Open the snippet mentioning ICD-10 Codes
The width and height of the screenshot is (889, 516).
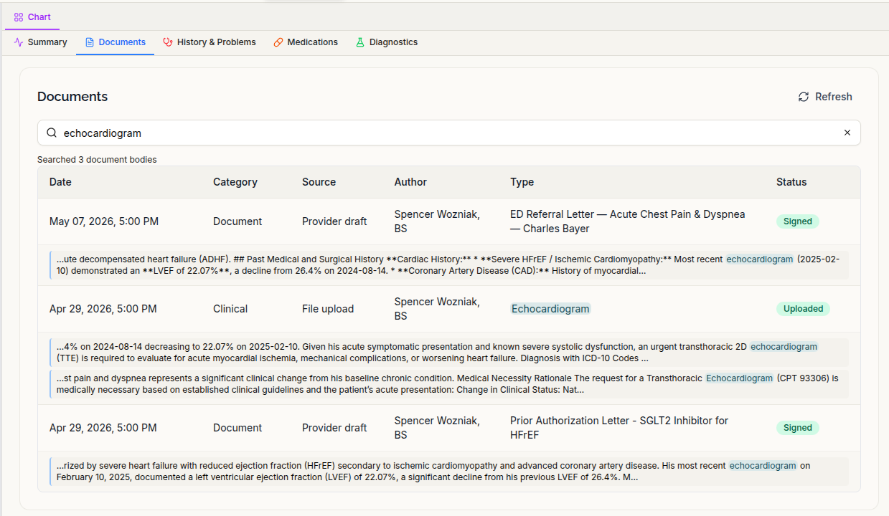[x=449, y=353]
